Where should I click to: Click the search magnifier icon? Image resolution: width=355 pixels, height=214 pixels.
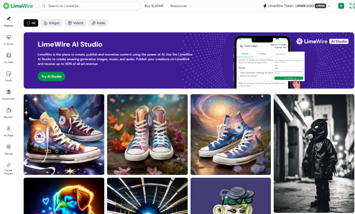tap(44, 6)
